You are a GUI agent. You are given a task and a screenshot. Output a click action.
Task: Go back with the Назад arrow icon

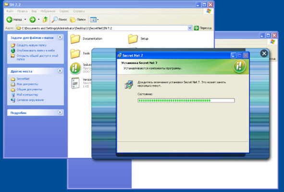tap(10, 20)
